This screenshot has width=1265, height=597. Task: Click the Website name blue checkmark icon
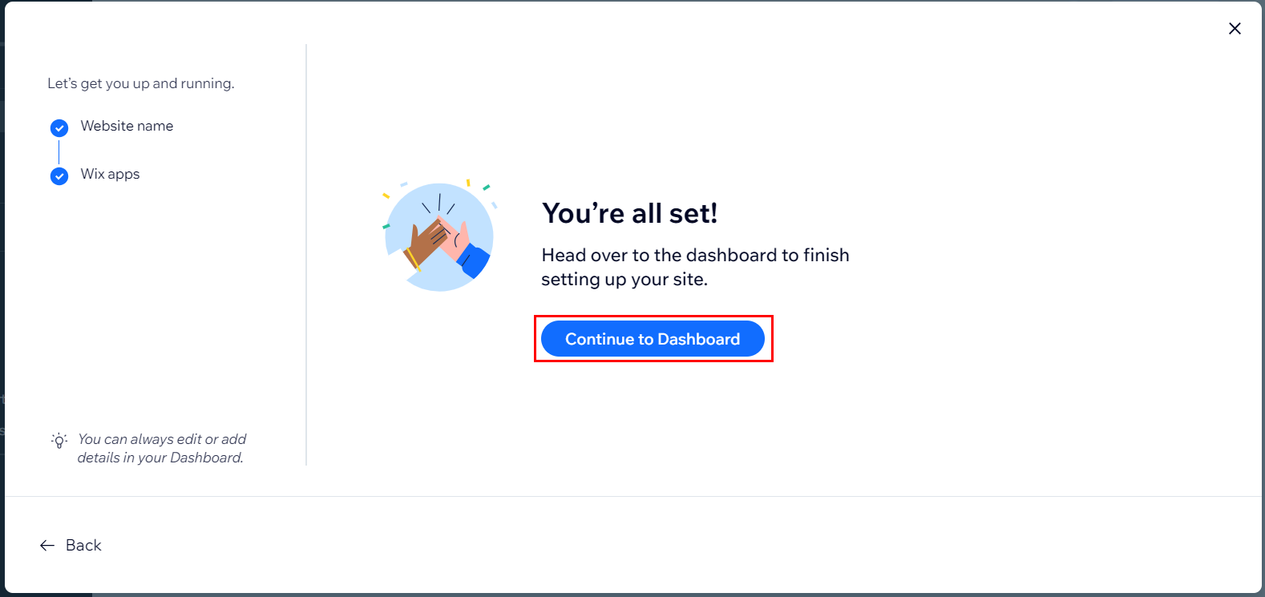coord(59,128)
